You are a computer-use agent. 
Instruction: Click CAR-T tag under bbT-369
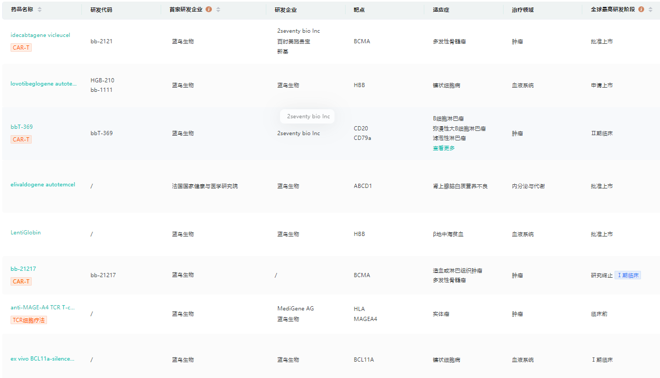(21, 139)
